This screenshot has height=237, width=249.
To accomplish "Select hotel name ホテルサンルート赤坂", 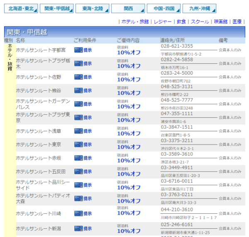I will (39, 158).
